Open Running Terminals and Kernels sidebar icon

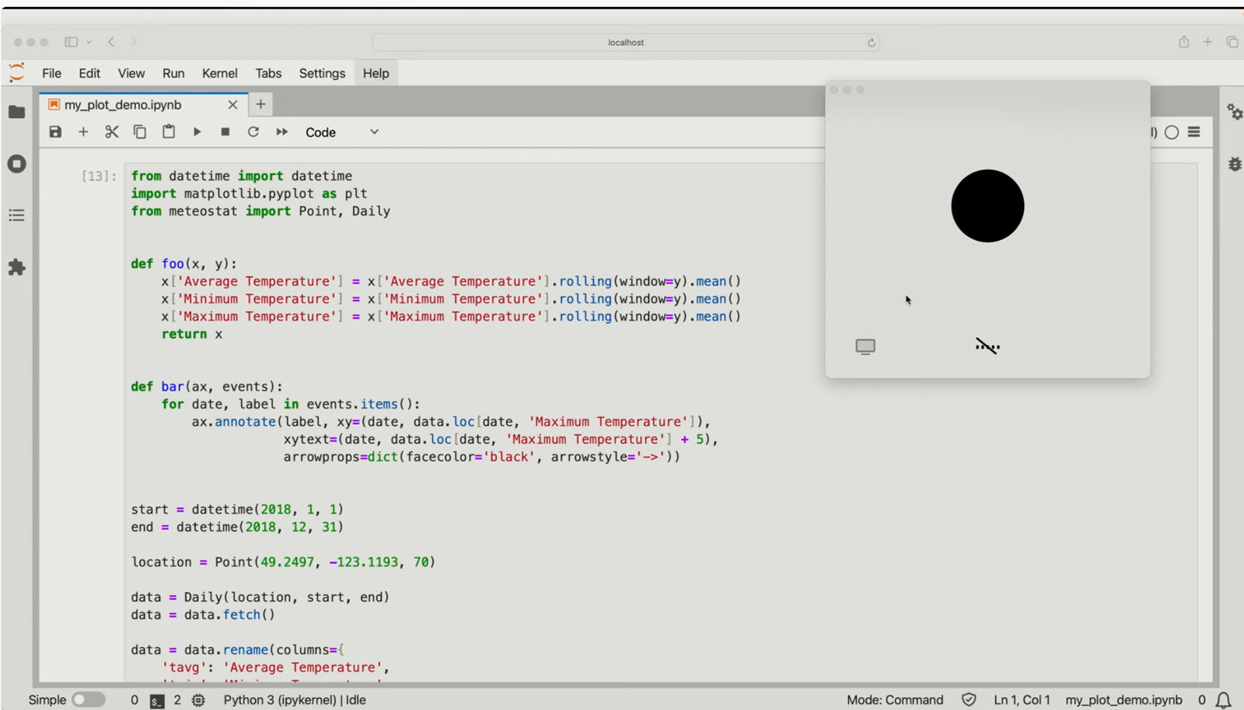(x=16, y=164)
